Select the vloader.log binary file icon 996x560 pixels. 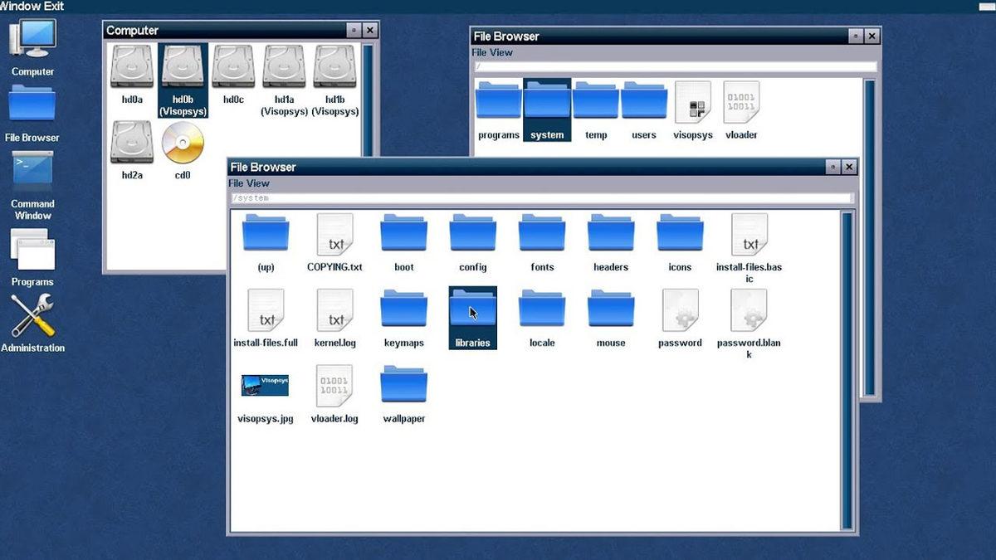334,387
